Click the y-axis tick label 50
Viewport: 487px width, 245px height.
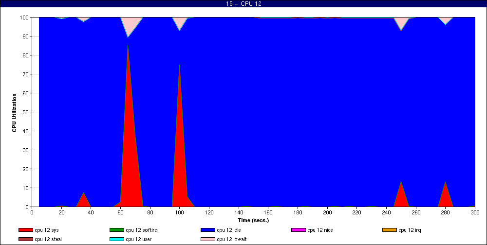pyautogui.click(x=26, y=112)
